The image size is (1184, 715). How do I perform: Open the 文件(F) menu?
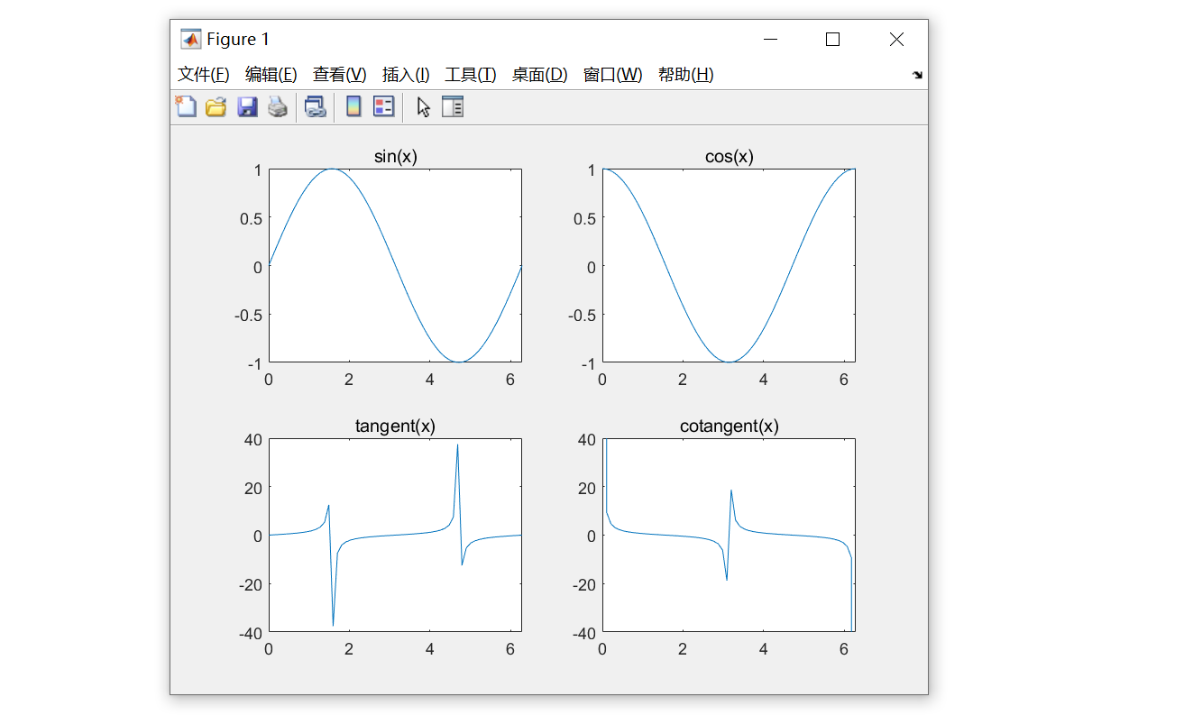(x=203, y=75)
